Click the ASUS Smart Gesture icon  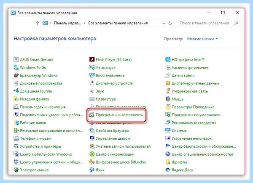(16, 60)
